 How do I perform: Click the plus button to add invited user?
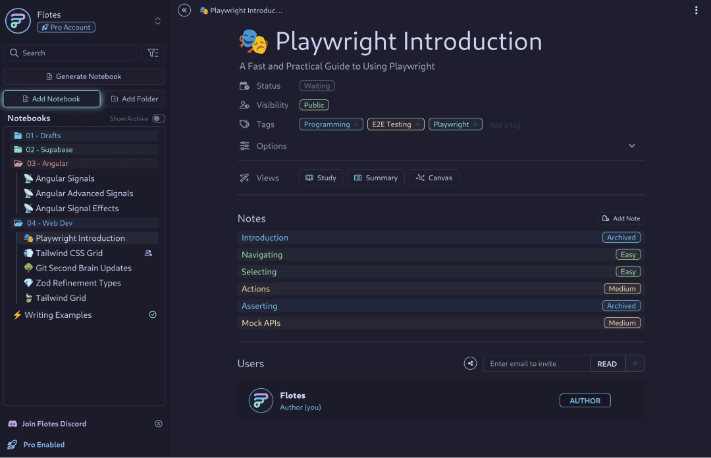pyautogui.click(x=635, y=363)
